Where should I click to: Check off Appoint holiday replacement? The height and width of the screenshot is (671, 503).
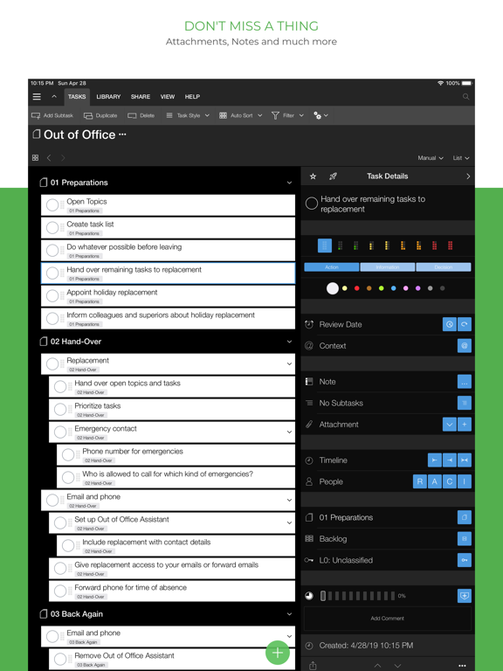point(52,295)
